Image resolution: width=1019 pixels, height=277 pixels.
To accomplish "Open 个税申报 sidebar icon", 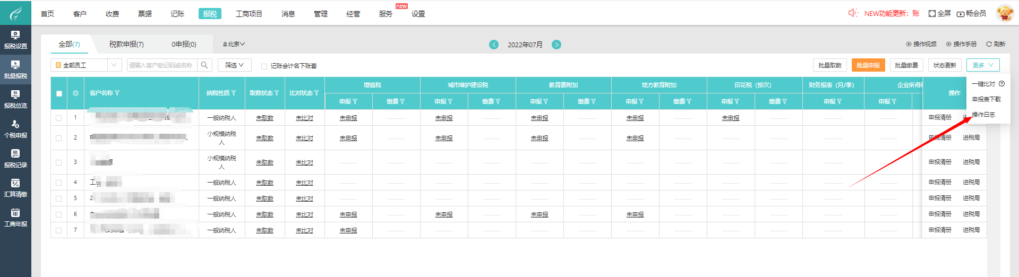I will click(15, 129).
